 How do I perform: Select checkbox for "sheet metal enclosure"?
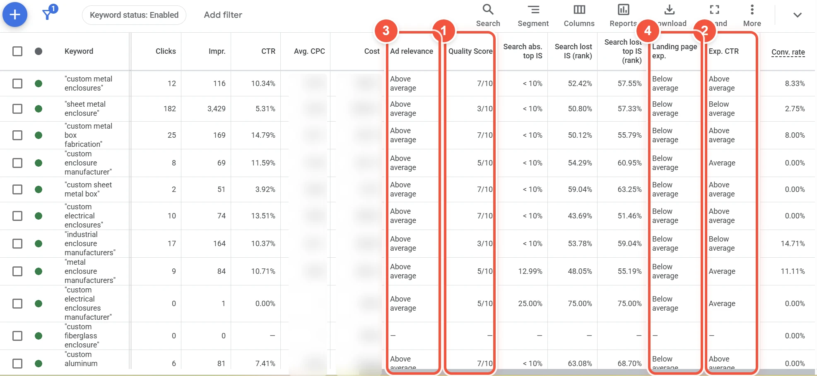[x=17, y=109]
